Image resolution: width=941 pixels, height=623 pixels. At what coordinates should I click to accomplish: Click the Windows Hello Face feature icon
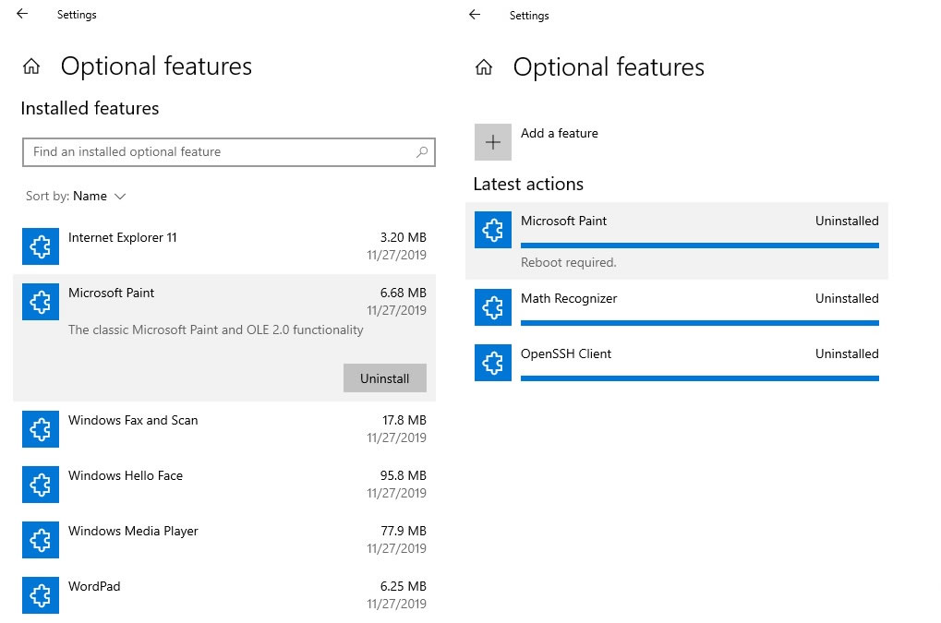pos(41,485)
